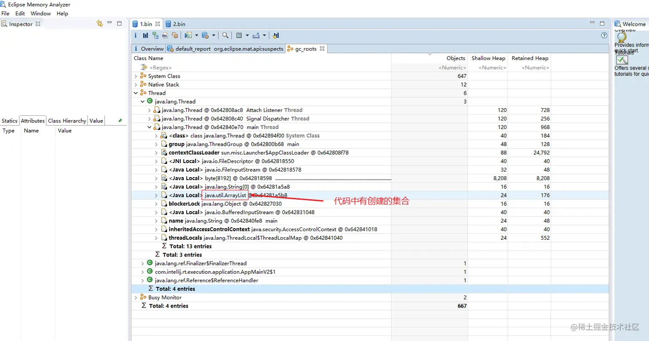Minimize the heap editor area

tap(593, 23)
